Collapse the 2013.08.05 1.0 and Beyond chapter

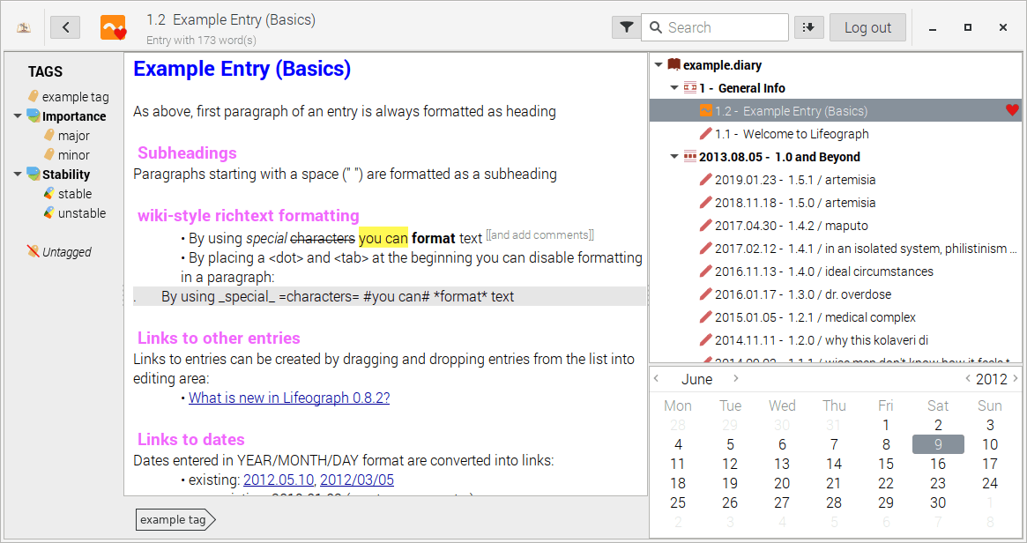click(x=674, y=157)
